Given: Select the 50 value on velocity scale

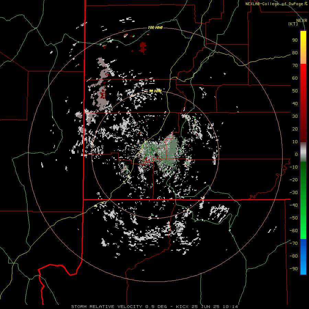Looking at the screenshot, I should pos(295,91).
